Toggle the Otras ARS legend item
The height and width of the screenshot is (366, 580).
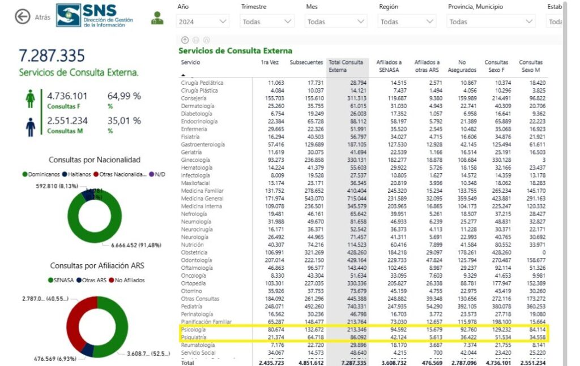[91, 281]
